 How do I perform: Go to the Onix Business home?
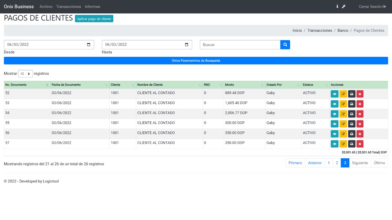[19, 6]
